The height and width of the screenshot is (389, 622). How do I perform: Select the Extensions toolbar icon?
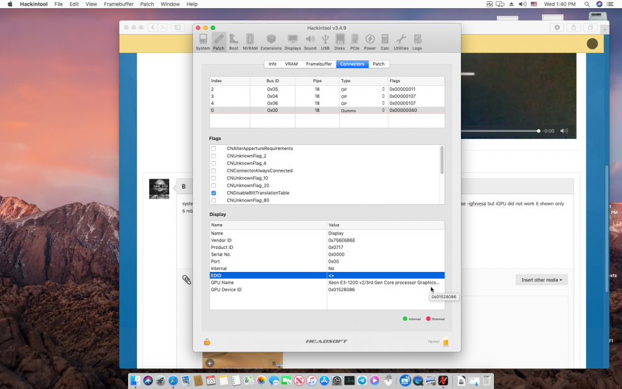[271, 42]
